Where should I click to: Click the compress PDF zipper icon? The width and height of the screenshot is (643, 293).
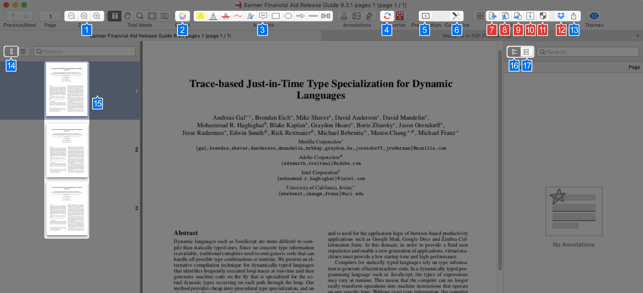pyautogui.click(x=530, y=16)
